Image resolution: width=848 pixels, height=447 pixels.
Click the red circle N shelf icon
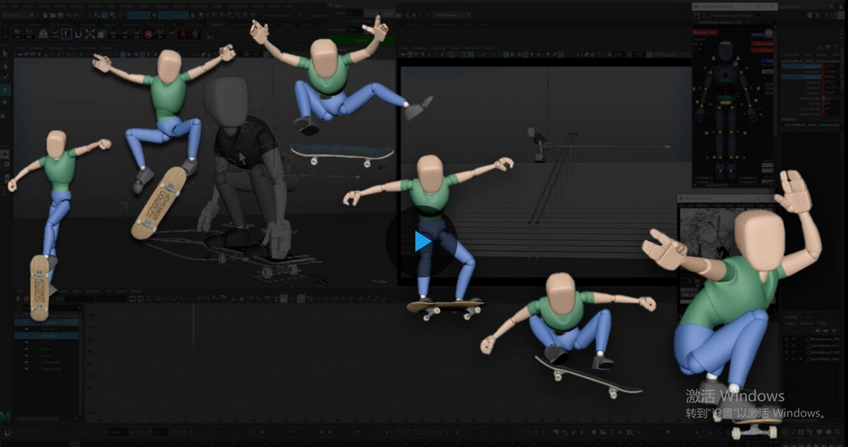pos(148,34)
